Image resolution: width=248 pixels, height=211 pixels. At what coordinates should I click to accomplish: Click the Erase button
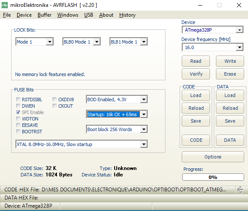click(x=230, y=74)
